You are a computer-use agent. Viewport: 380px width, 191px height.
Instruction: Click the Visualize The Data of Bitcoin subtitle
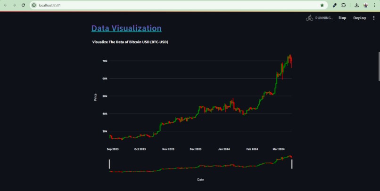pyautogui.click(x=130, y=42)
